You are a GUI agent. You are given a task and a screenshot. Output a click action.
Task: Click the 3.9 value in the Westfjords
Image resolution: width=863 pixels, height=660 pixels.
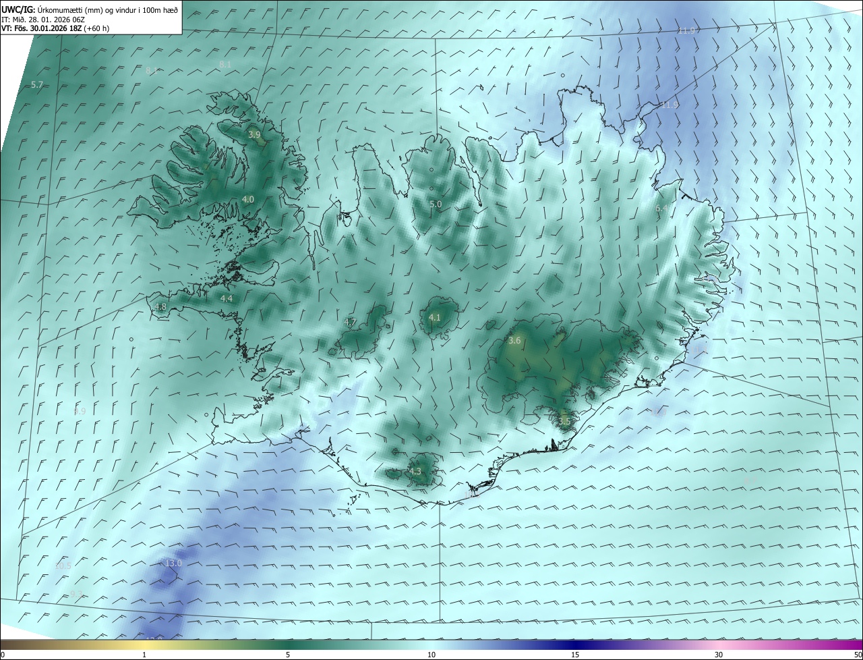(x=254, y=135)
